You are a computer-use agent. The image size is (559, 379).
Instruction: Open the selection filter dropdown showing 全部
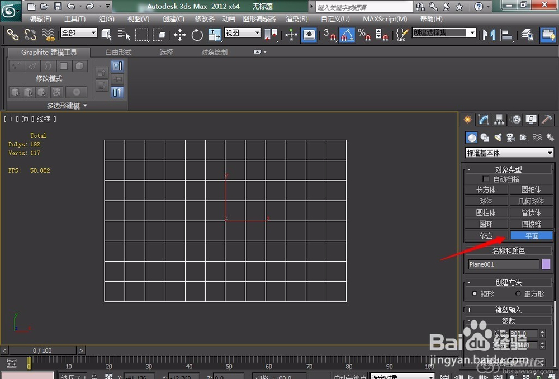[79, 33]
